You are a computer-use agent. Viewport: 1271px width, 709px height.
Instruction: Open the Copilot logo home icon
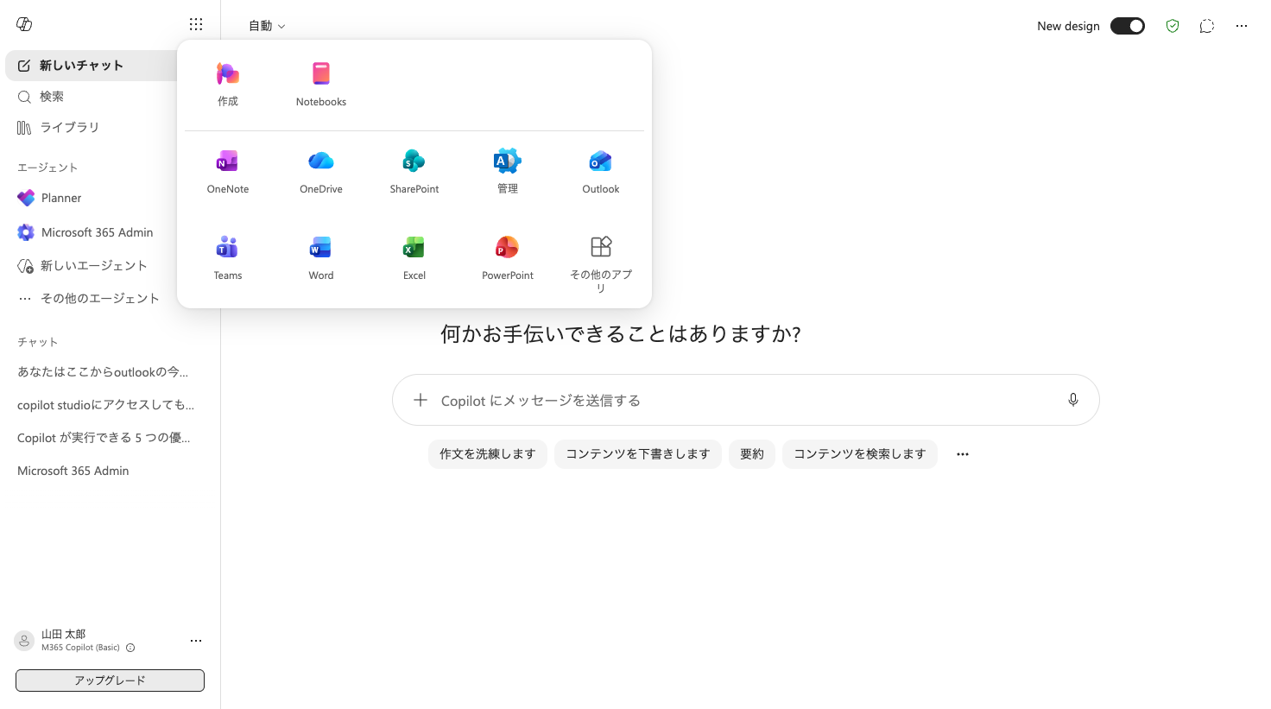[24, 24]
